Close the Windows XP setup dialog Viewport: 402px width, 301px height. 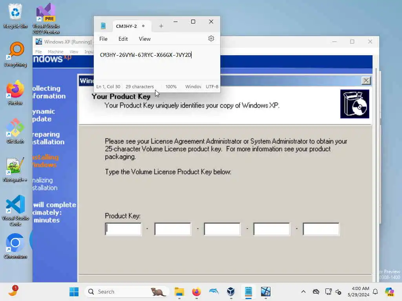coord(366,81)
